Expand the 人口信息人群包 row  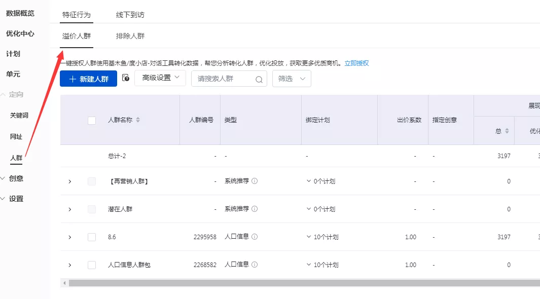(69, 265)
